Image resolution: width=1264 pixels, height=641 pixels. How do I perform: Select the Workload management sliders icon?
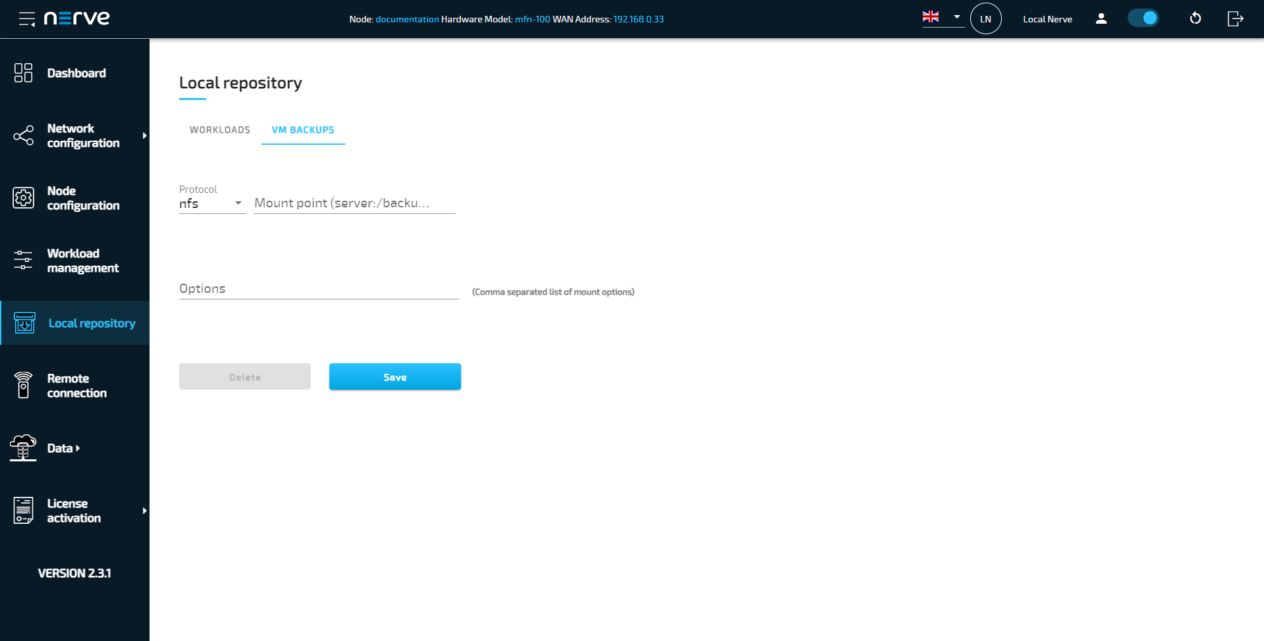[x=23, y=260]
